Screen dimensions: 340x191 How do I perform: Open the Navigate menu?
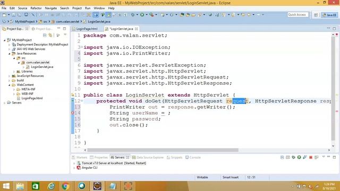pyautogui.click(x=51, y=8)
